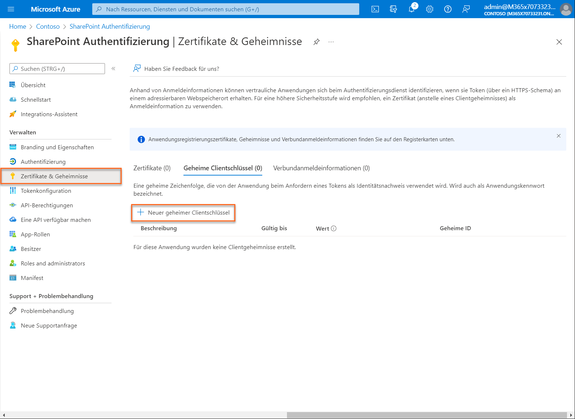Image resolution: width=575 pixels, height=419 pixels.
Task: Click SharePoint Authentifizierung breadcrumb
Action: (x=110, y=27)
